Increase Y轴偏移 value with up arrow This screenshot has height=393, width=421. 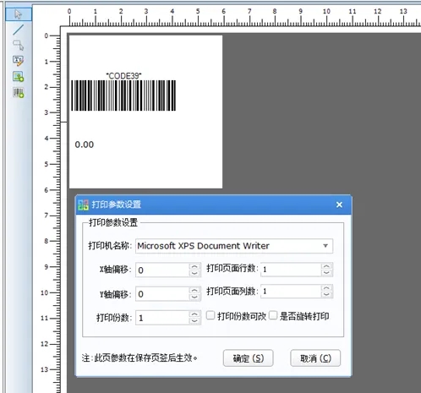point(194,291)
